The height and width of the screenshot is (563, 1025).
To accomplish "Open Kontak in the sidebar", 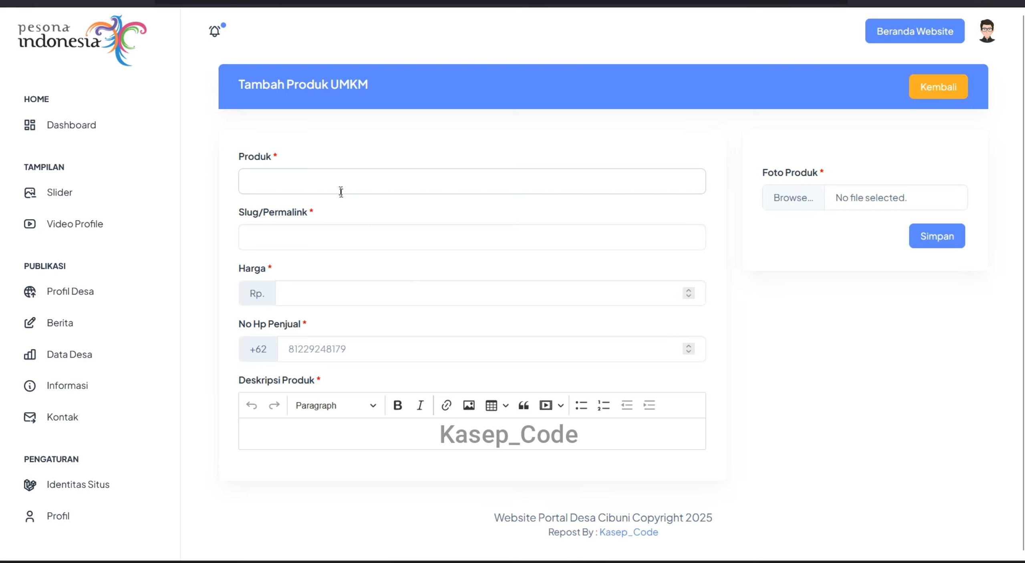I will pyautogui.click(x=51, y=417).
